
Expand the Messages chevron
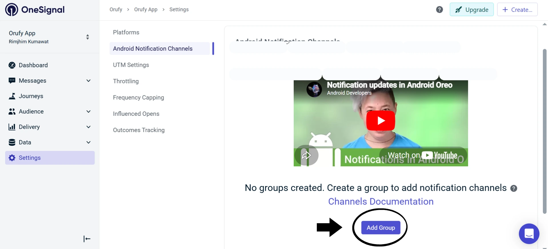[x=89, y=81]
